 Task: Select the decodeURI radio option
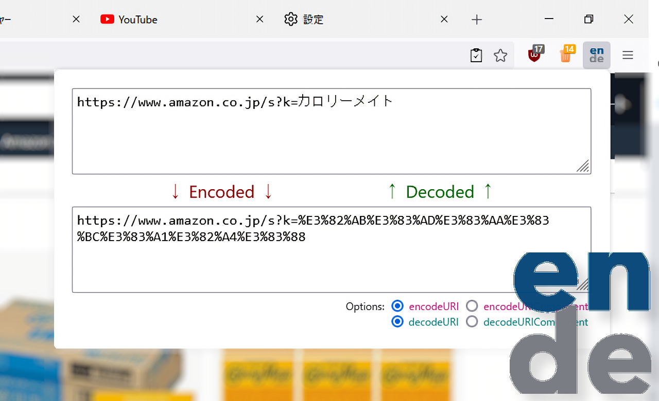click(x=397, y=322)
